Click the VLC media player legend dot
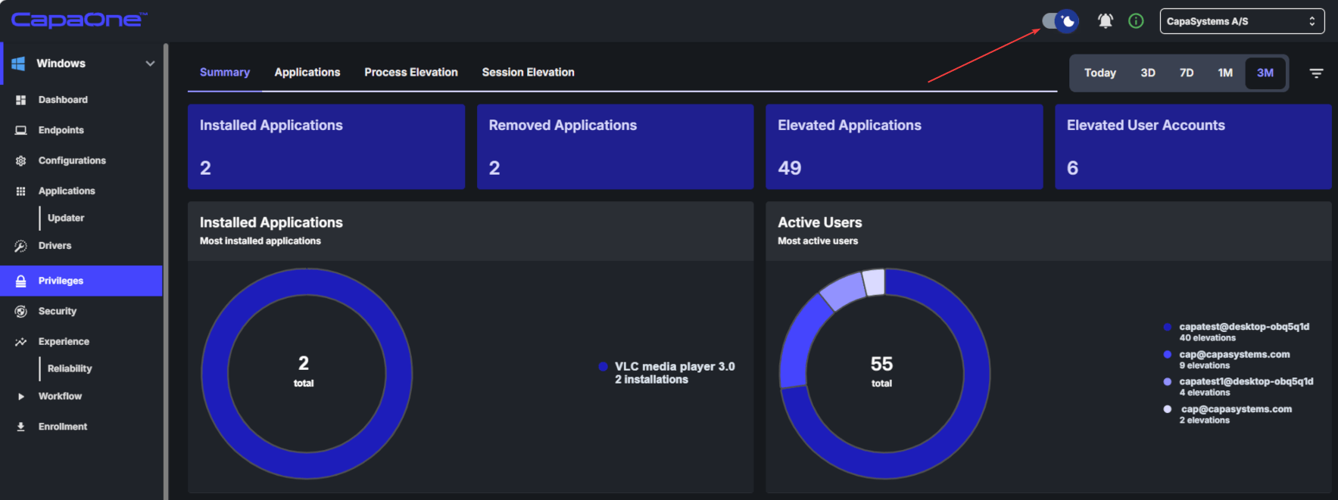The image size is (1338, 500). tap(603, 366)
